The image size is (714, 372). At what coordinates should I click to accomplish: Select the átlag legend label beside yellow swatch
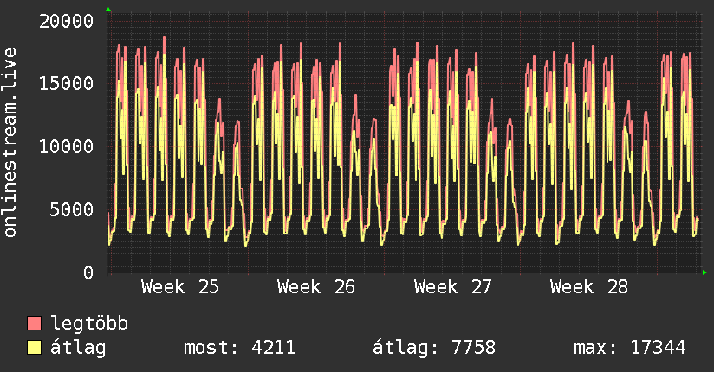(x=78, y=348)
